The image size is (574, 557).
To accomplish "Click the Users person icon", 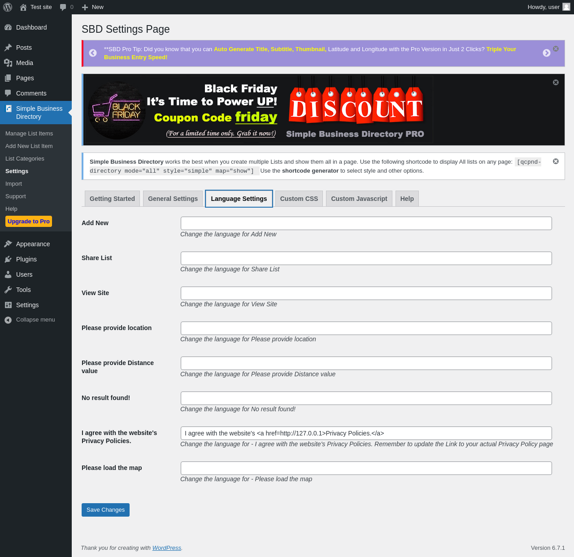I will (x=8, y=274).
